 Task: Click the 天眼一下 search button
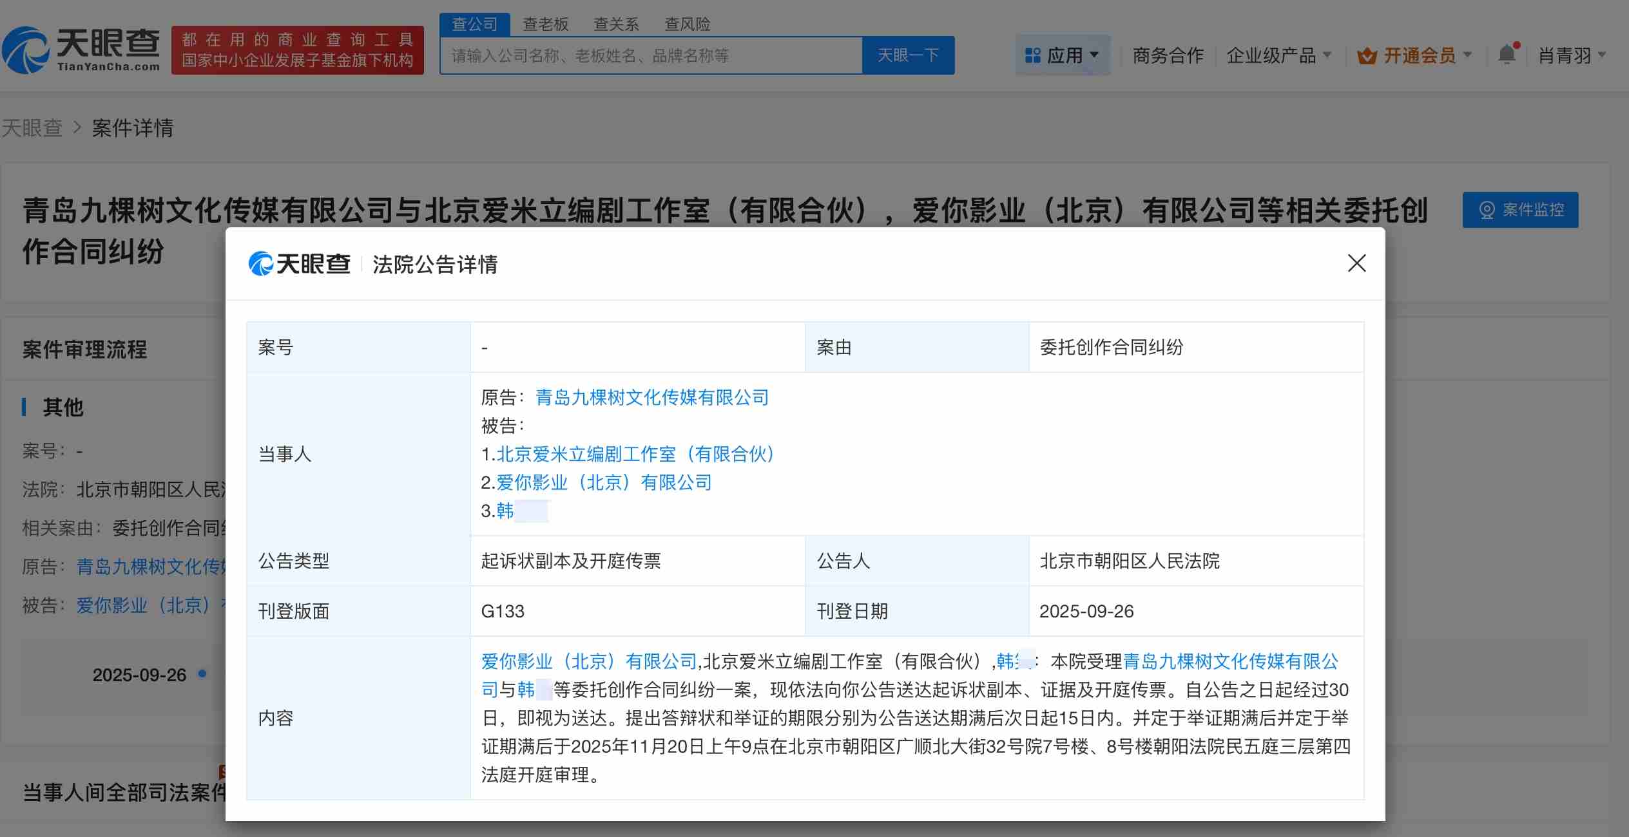909,55
